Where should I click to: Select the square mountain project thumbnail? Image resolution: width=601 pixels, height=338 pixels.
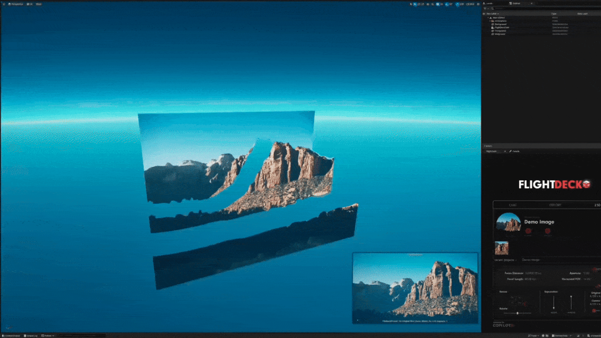(501, 248)
